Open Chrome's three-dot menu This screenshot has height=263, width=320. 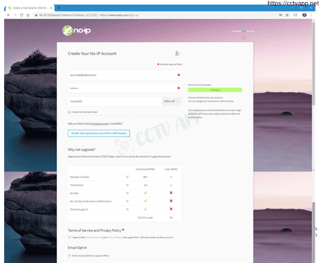tap(312, 15)
